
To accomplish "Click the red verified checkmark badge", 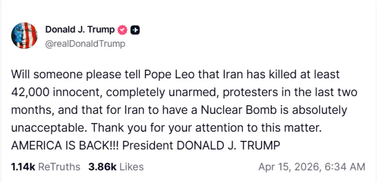I will click(123, 30).
